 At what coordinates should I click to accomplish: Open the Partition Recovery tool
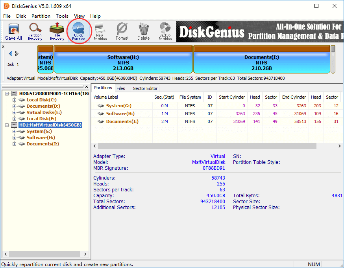point(35,31)
